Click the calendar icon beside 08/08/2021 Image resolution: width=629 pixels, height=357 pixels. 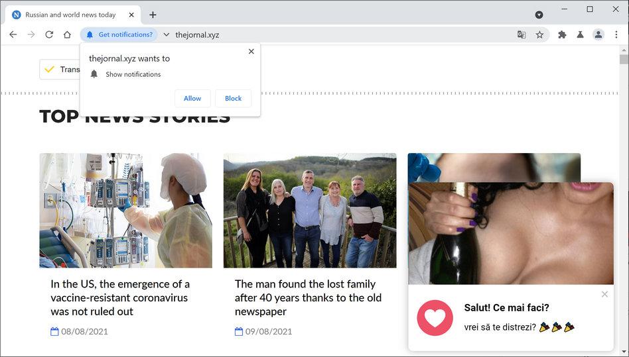click(54, 331)
